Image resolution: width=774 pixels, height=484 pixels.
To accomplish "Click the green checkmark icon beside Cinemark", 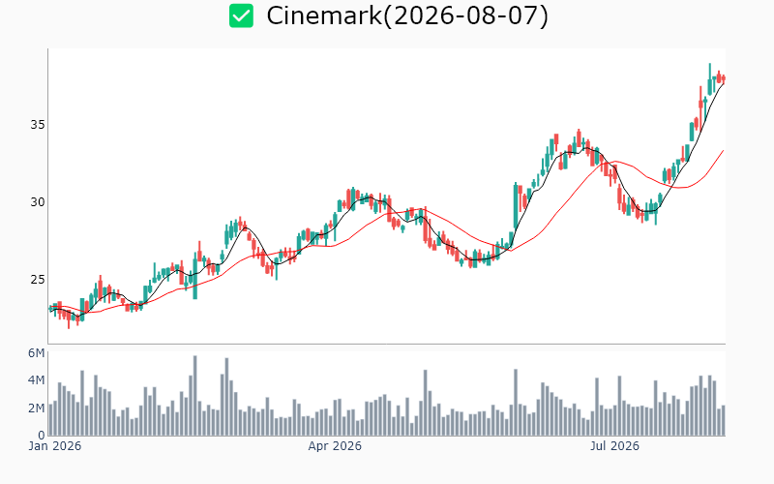I will [x=241, y=15].
